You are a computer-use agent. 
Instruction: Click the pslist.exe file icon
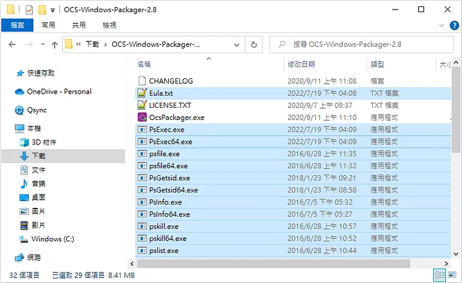pos(142,250)
